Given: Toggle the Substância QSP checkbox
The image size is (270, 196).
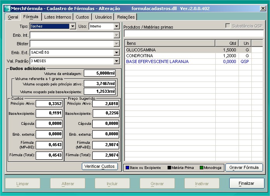Looking at the screenshot, I should [x=228, y=26].
